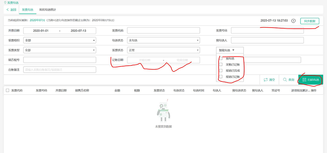Click the 同步数据 button
This screenshot has width=327, height=153.
pyautogui.click(x=310, y=21)
